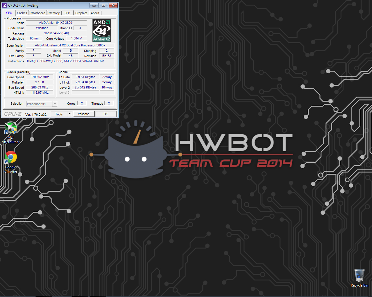Image resolution: width=372 pixels, height=297 pixels.
Task: Maximize the CPU-Z window
Action: [103, 5]
